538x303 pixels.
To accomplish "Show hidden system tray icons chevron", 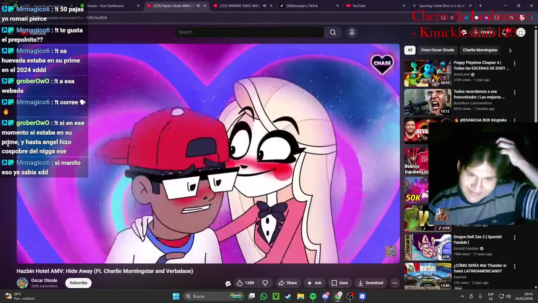I will 462,296.
